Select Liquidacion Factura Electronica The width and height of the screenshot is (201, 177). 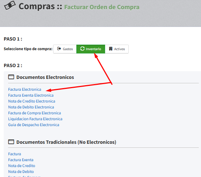(x=35, y=119)
